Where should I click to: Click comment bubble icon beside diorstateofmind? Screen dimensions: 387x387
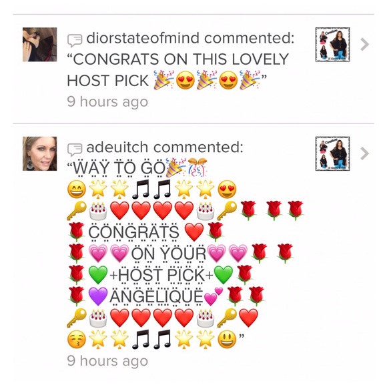75,41
